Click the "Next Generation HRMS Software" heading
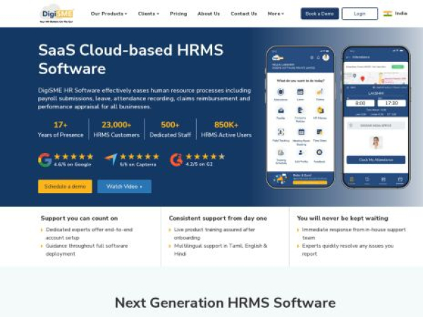 tap(226, 303)
